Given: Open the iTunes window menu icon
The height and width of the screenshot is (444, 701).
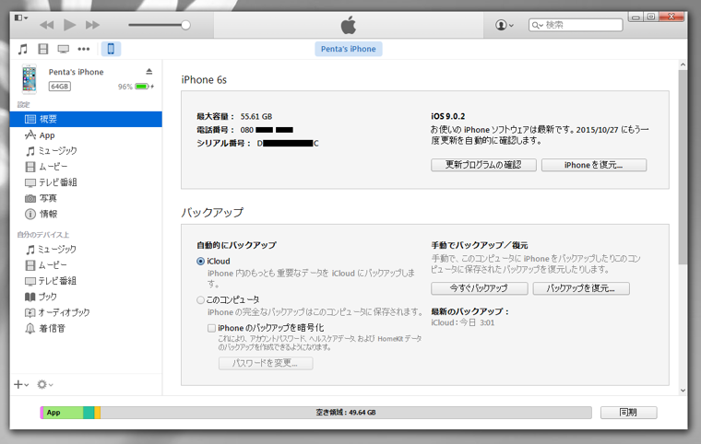Looking at the screenshot, I should pyautogui.click(x=20, y=18).
